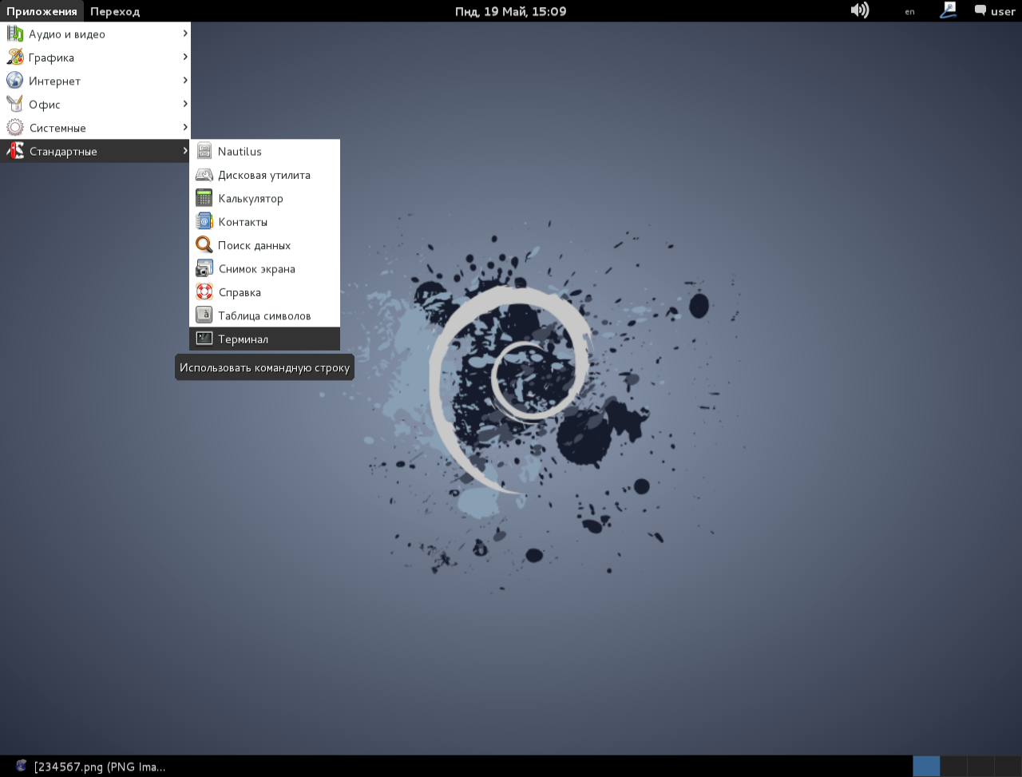Switch to the third workspace

point(980,767)
